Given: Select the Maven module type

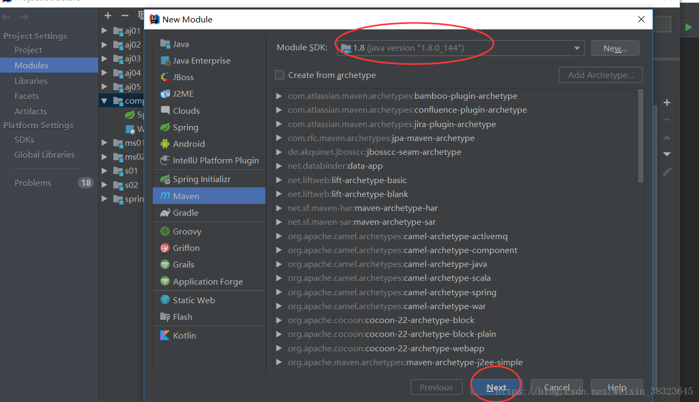Looking at the screenshot, I should 209,196.
